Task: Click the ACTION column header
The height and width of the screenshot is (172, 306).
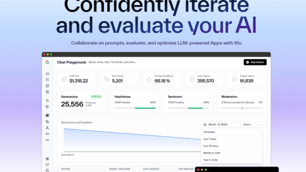Action: (x=66, y=169)
